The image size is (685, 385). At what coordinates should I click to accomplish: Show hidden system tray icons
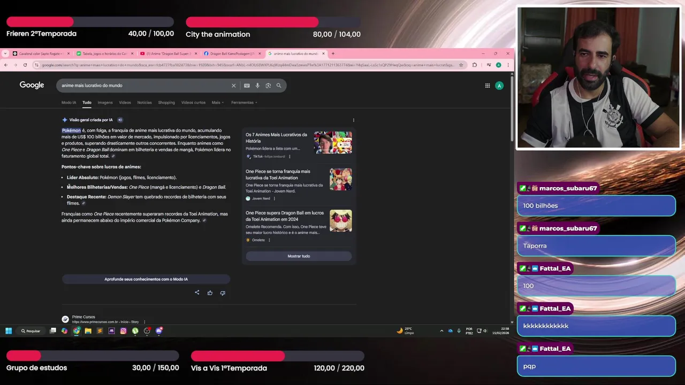coord(442,331)
